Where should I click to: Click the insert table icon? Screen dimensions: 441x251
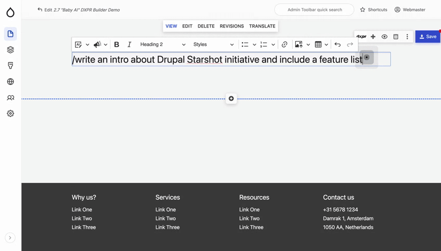pos(318,44)
